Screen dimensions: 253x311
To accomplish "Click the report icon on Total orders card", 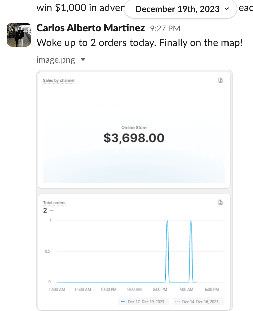I will (220, 202).
